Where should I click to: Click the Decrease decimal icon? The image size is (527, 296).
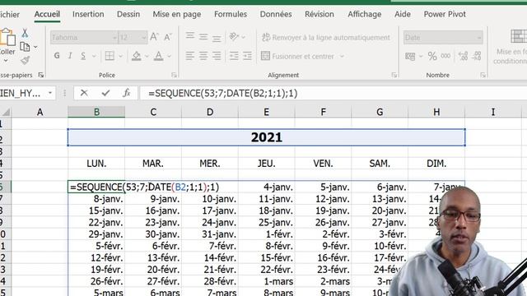coord(476,56)
